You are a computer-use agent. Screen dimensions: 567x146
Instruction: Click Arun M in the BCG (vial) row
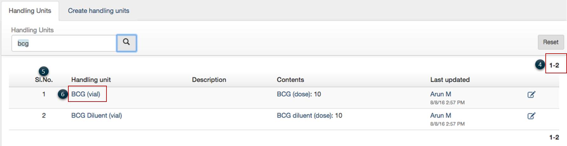441,94
